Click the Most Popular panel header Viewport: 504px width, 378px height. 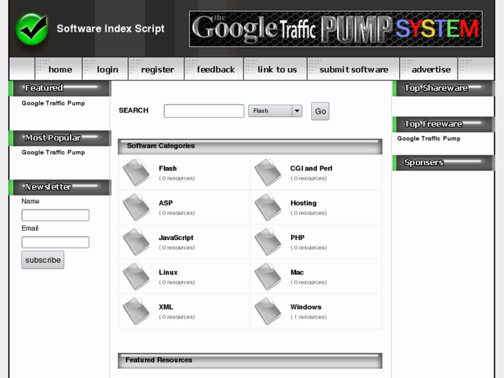(60, 138)
